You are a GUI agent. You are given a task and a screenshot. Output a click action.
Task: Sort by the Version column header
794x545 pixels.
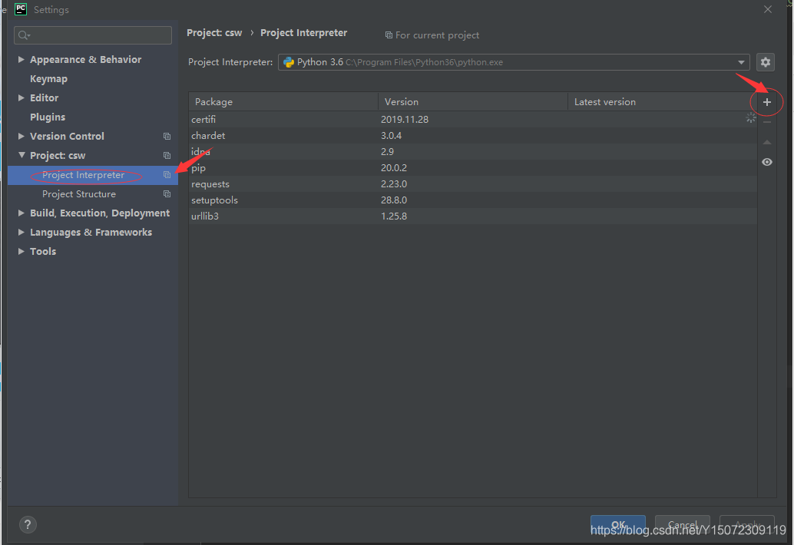(472, 102)
